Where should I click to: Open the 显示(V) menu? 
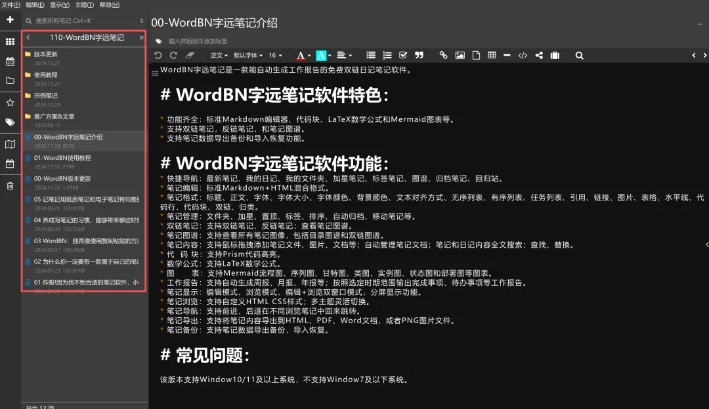[x=60, y=5]
